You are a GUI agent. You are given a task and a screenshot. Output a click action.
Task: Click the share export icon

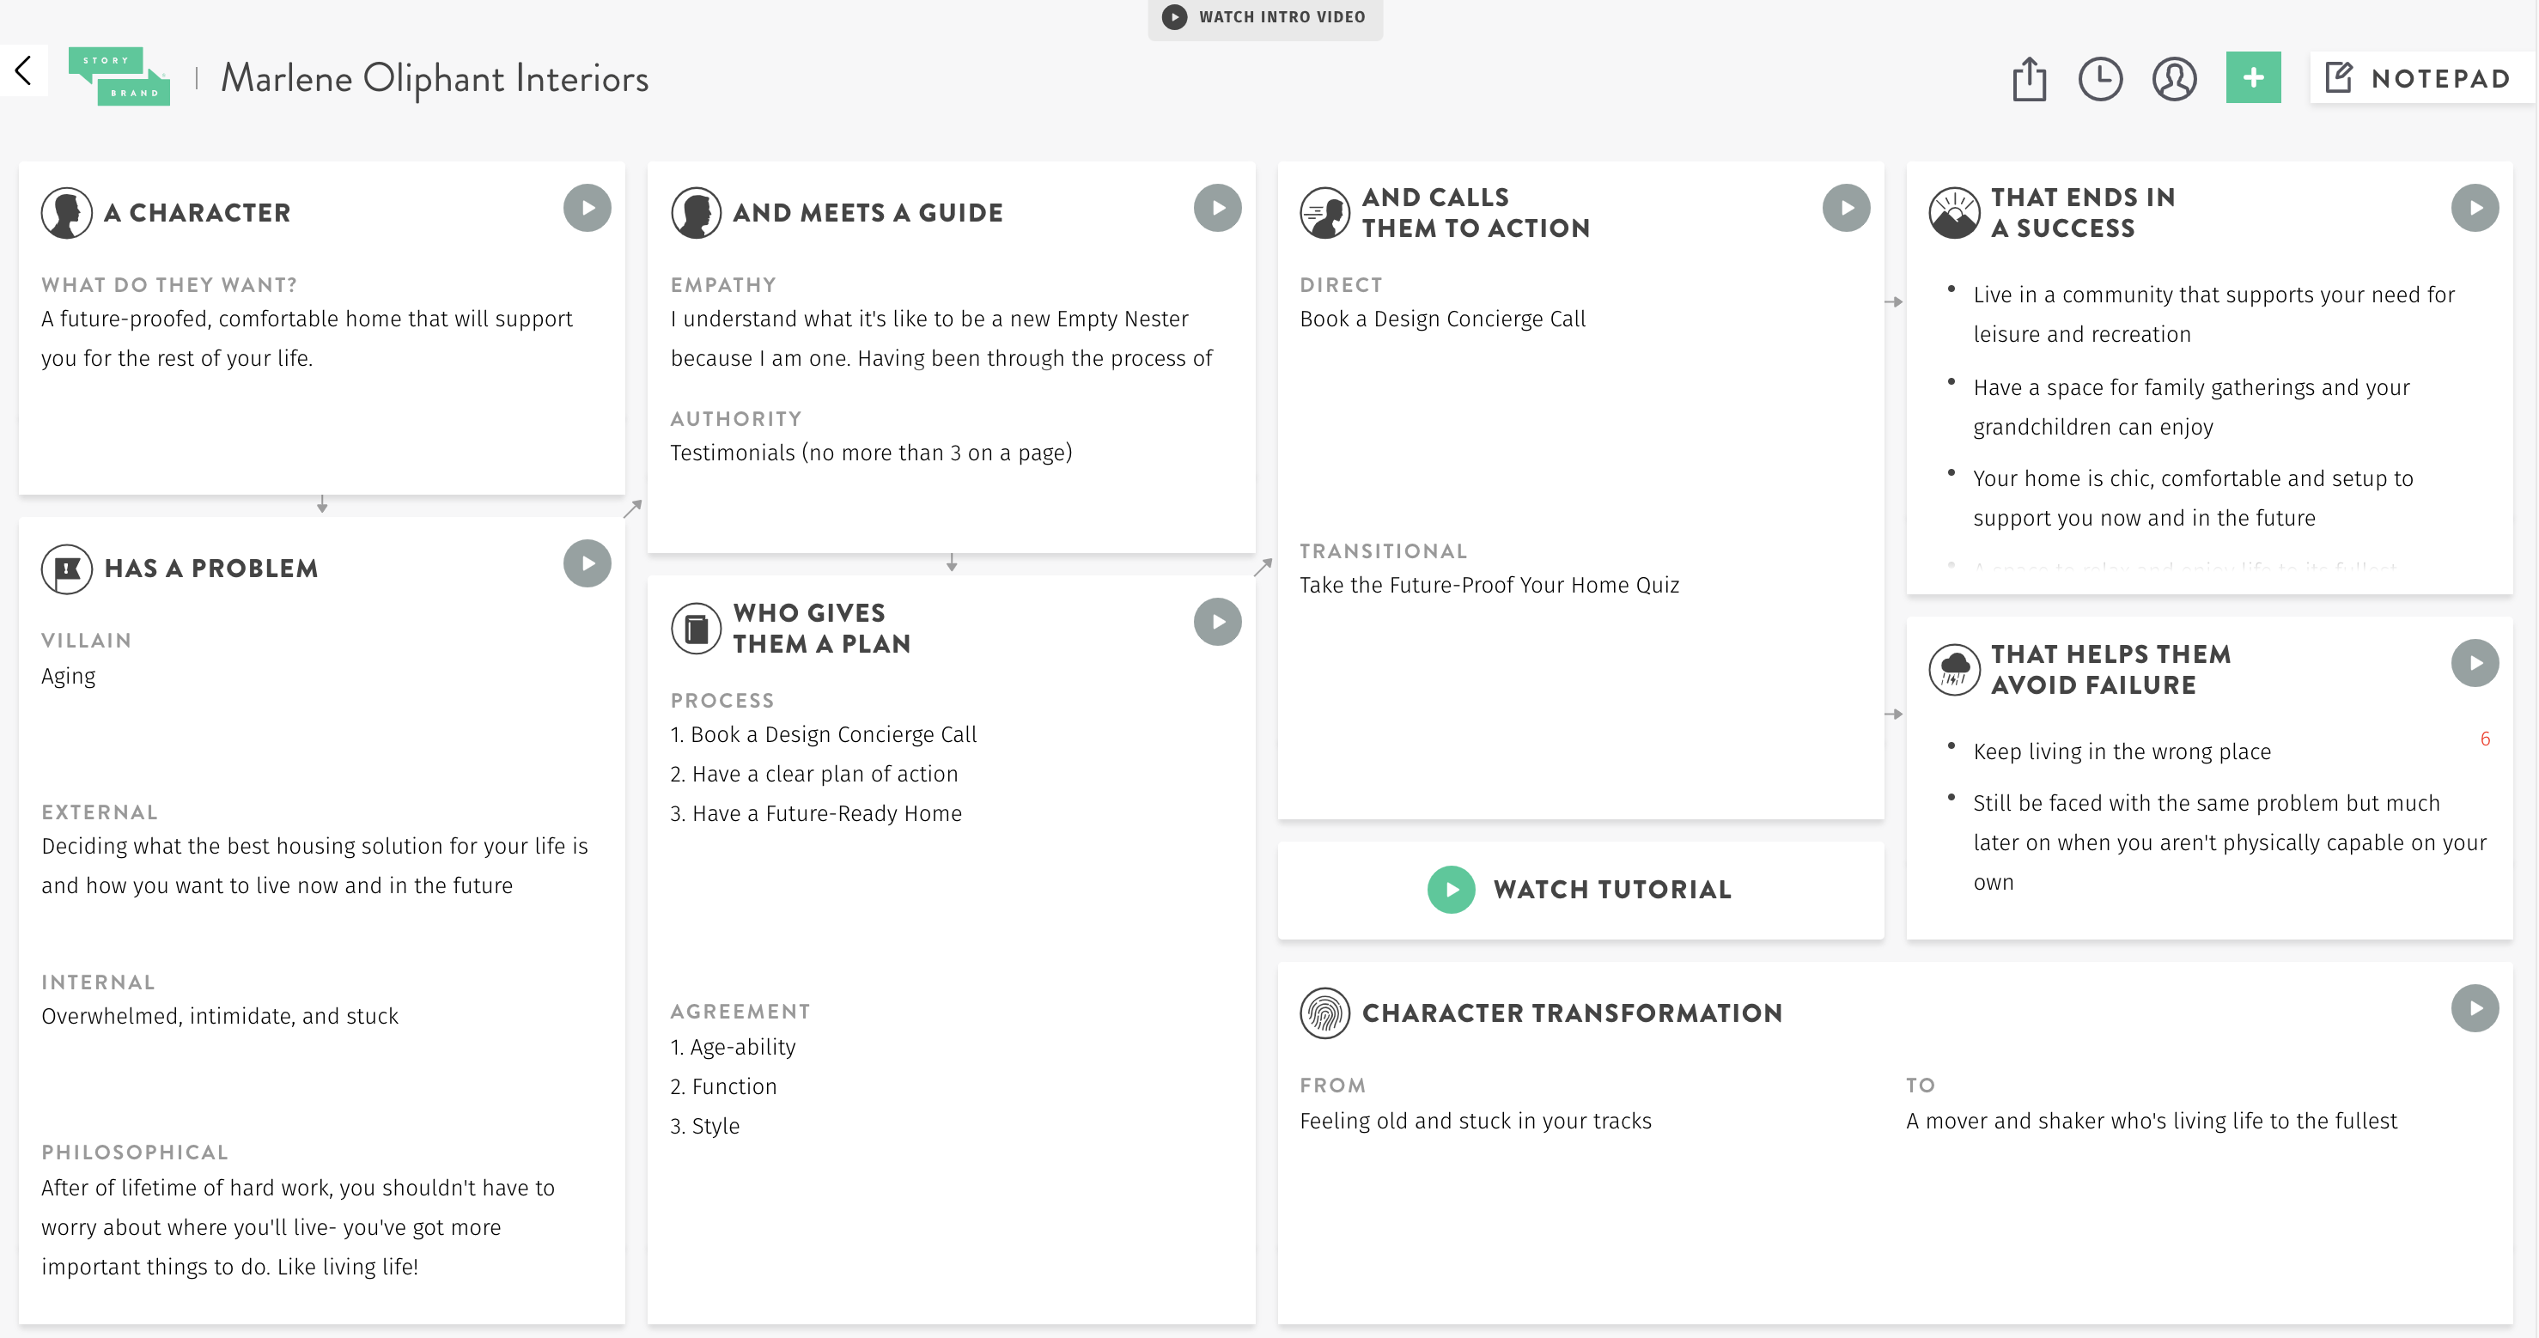[2029, 79]
